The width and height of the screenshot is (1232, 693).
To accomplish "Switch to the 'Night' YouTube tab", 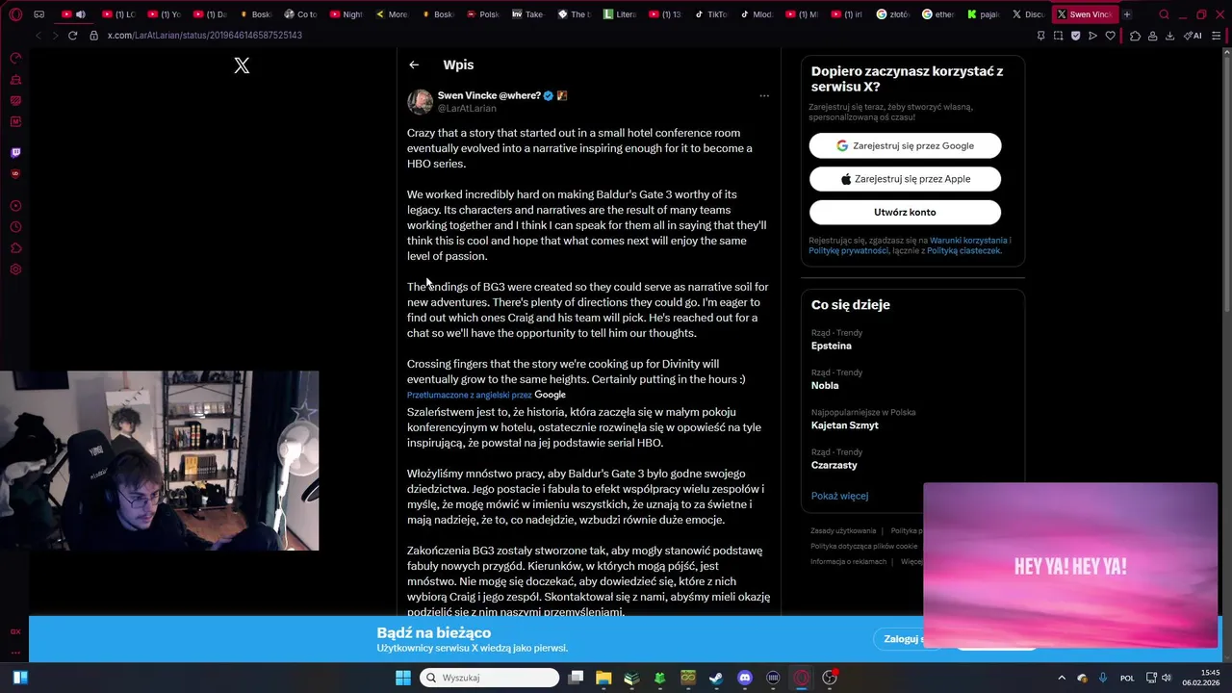I will tap(346, 14).
